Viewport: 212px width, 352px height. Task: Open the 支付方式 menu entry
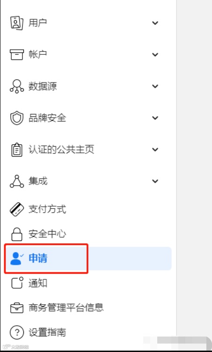coord(89,210)
